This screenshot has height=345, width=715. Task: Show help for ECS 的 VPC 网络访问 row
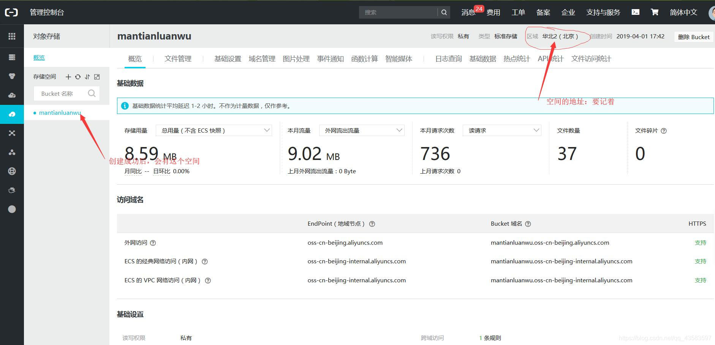click(x=208, y=280)
